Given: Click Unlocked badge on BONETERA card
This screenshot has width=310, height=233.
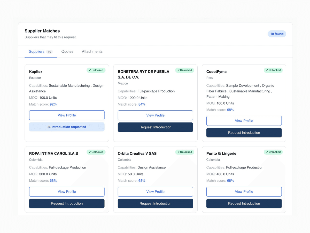Looking at the screenshot, I should coord(185,70).
